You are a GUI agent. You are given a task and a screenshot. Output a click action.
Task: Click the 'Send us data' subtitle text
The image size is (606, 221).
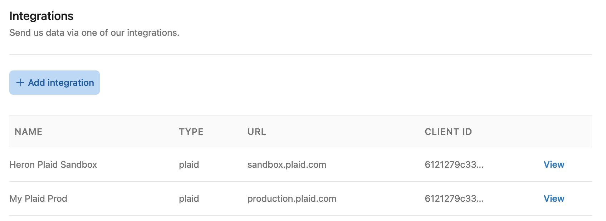tap(94, 33)
